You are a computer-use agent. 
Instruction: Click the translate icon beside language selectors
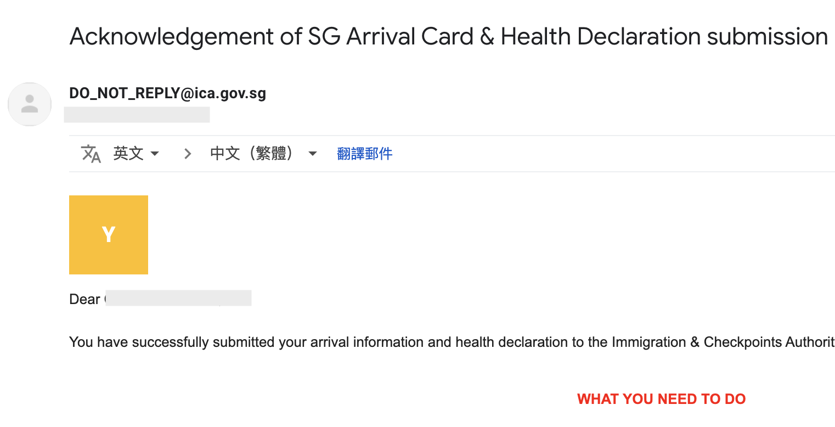click(91, 154)
